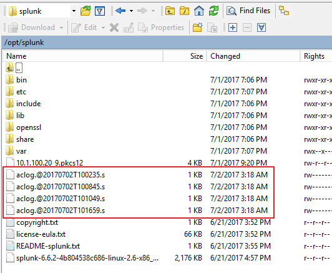Sort by the Rights column header
Screen dimensions: 332x273
click(316, 56)
